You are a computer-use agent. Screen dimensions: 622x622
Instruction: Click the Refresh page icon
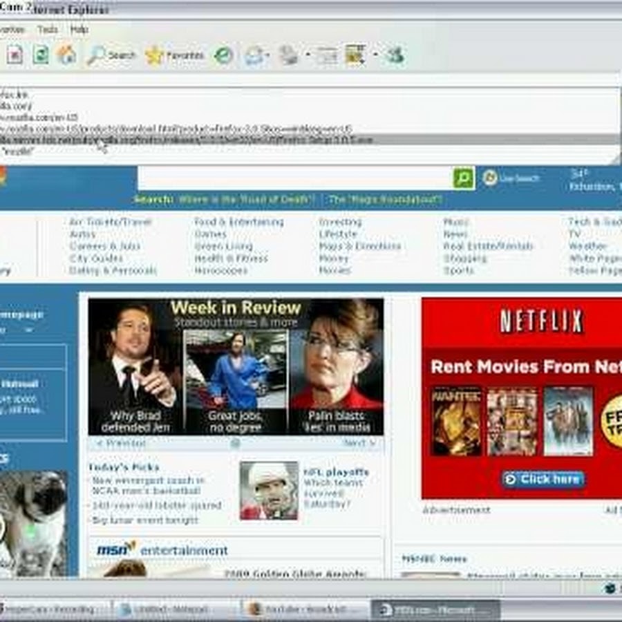41,55
